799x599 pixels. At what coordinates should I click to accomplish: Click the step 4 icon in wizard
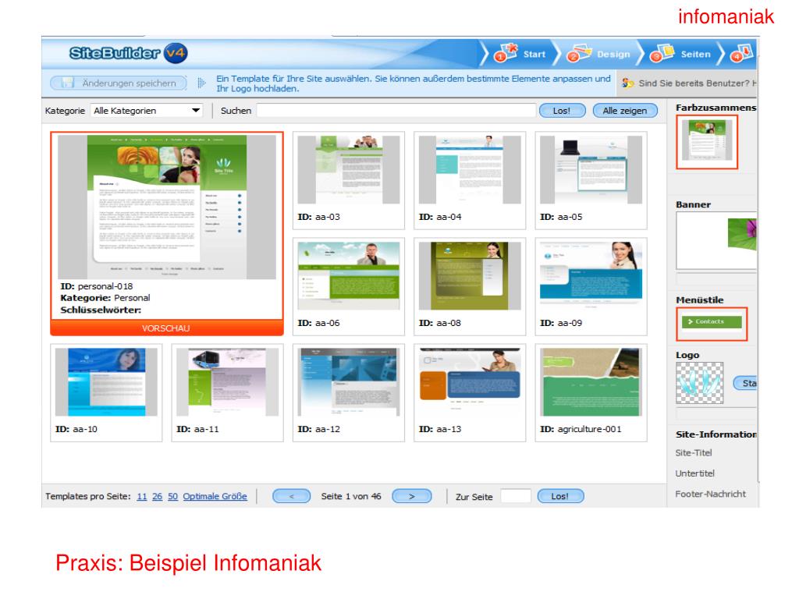pos(741,54)
